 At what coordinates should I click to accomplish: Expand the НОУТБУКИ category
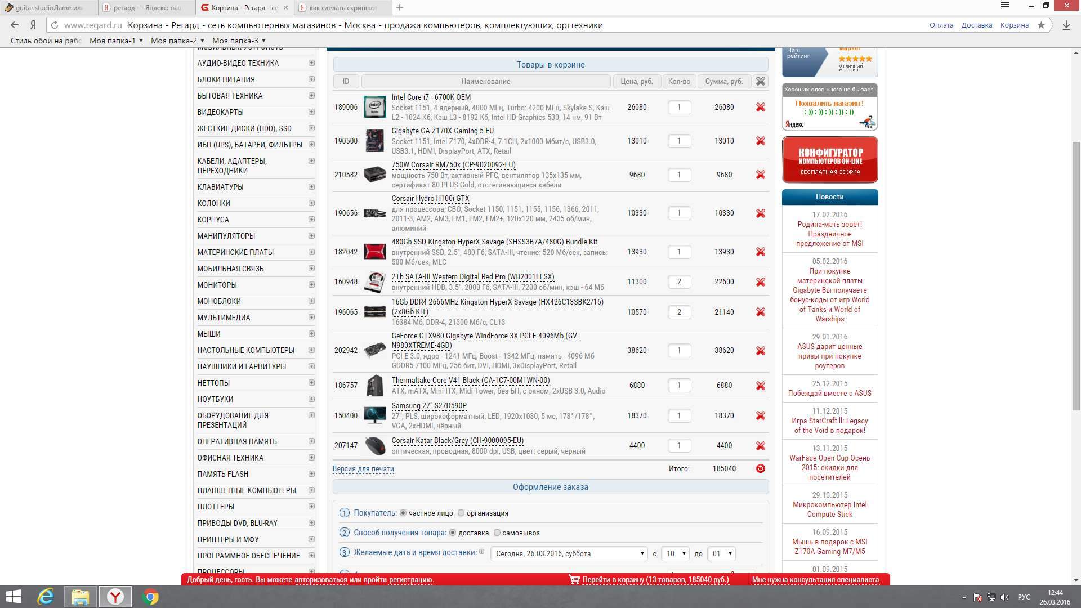[x=311, y=399]
